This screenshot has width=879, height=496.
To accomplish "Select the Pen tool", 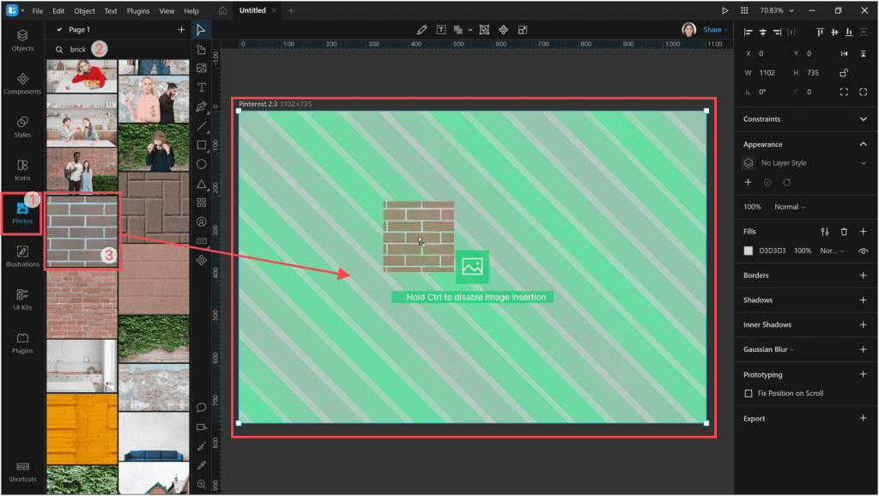I will tap(201, 106).
